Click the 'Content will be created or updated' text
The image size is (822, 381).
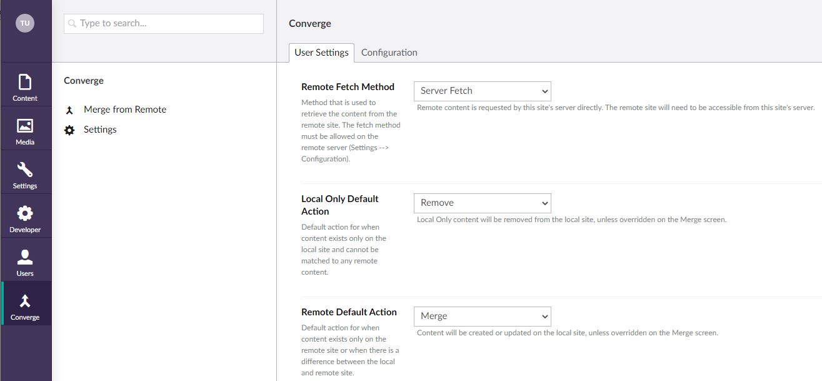(x=568, y=333)
